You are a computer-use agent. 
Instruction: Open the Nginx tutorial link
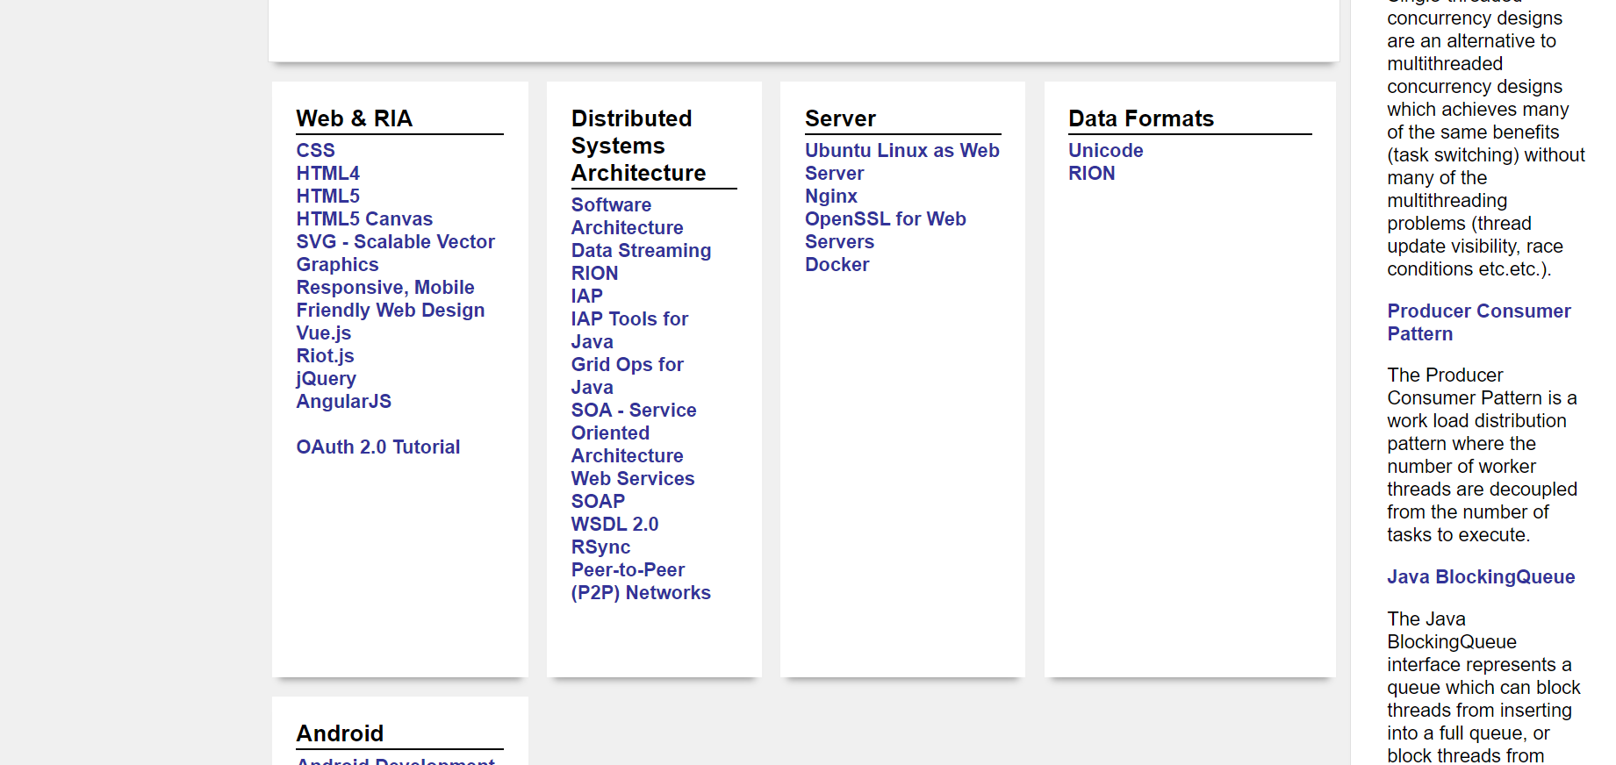[830, 196]
